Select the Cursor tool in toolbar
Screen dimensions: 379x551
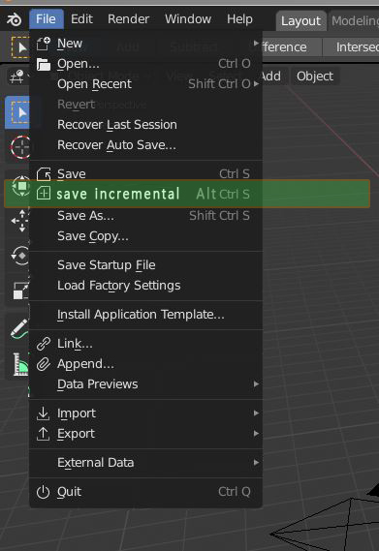pyautogui.click(x=20, y=147)
